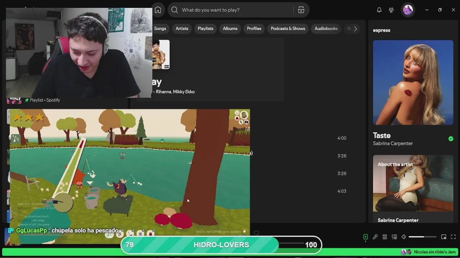460x258 pixels.
Task: Open Lyrics with microphone icon
Action: click(x=375, y=237)
